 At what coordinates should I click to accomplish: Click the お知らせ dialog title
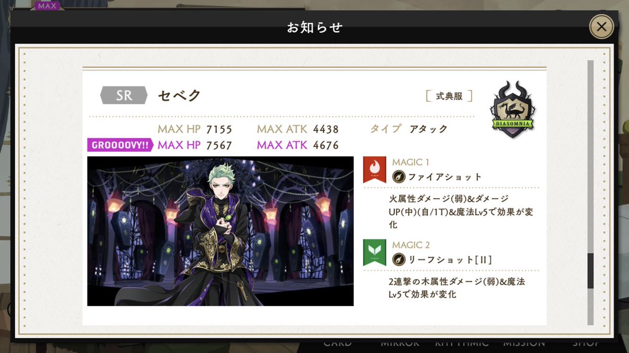tap(314, 27)
